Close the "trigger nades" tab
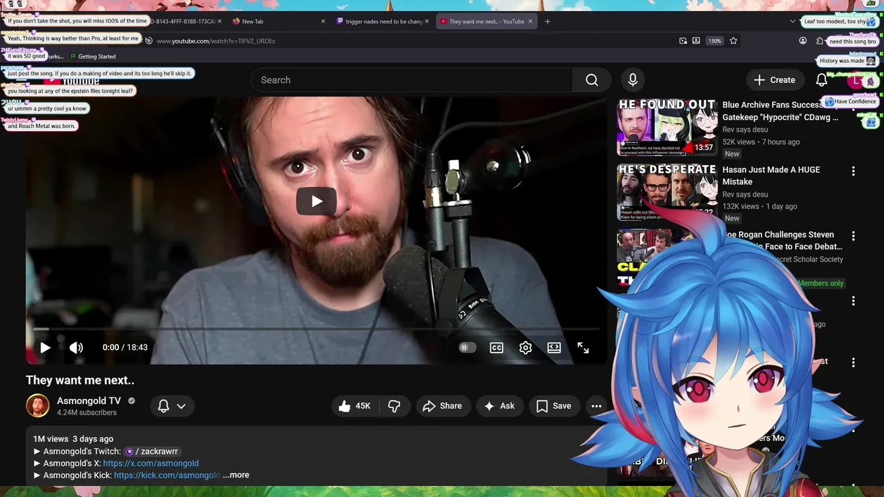Viewport: 884px width, 497px height. tap(427, 21)
